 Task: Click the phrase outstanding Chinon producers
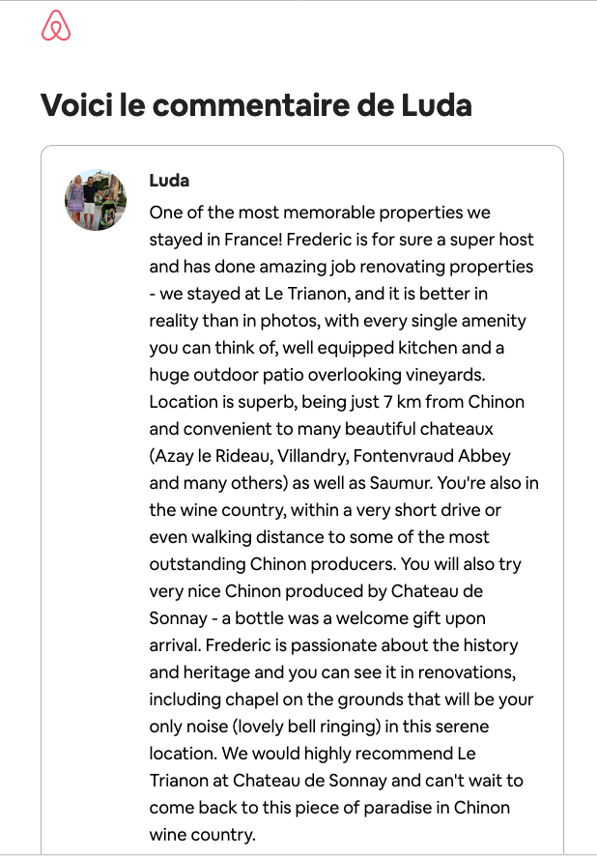(x=272, y=564)
